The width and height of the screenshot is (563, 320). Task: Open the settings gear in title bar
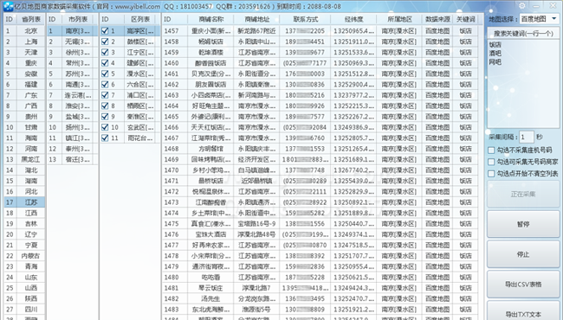[x=521, y=6]
